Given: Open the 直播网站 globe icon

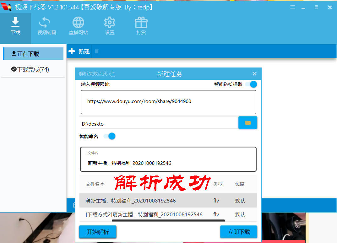Looking at the screenshot, I should (x=78, y=22).
